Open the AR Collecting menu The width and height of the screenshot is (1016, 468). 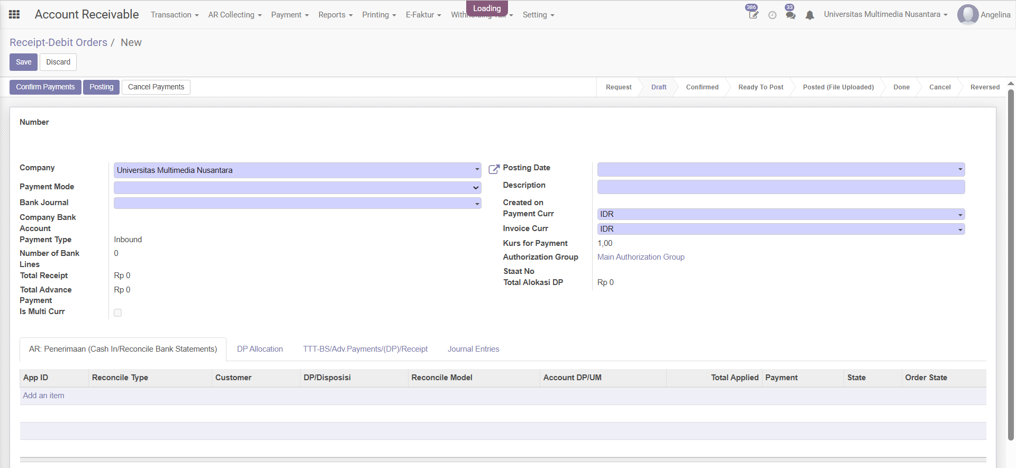[x=234, y=15]
